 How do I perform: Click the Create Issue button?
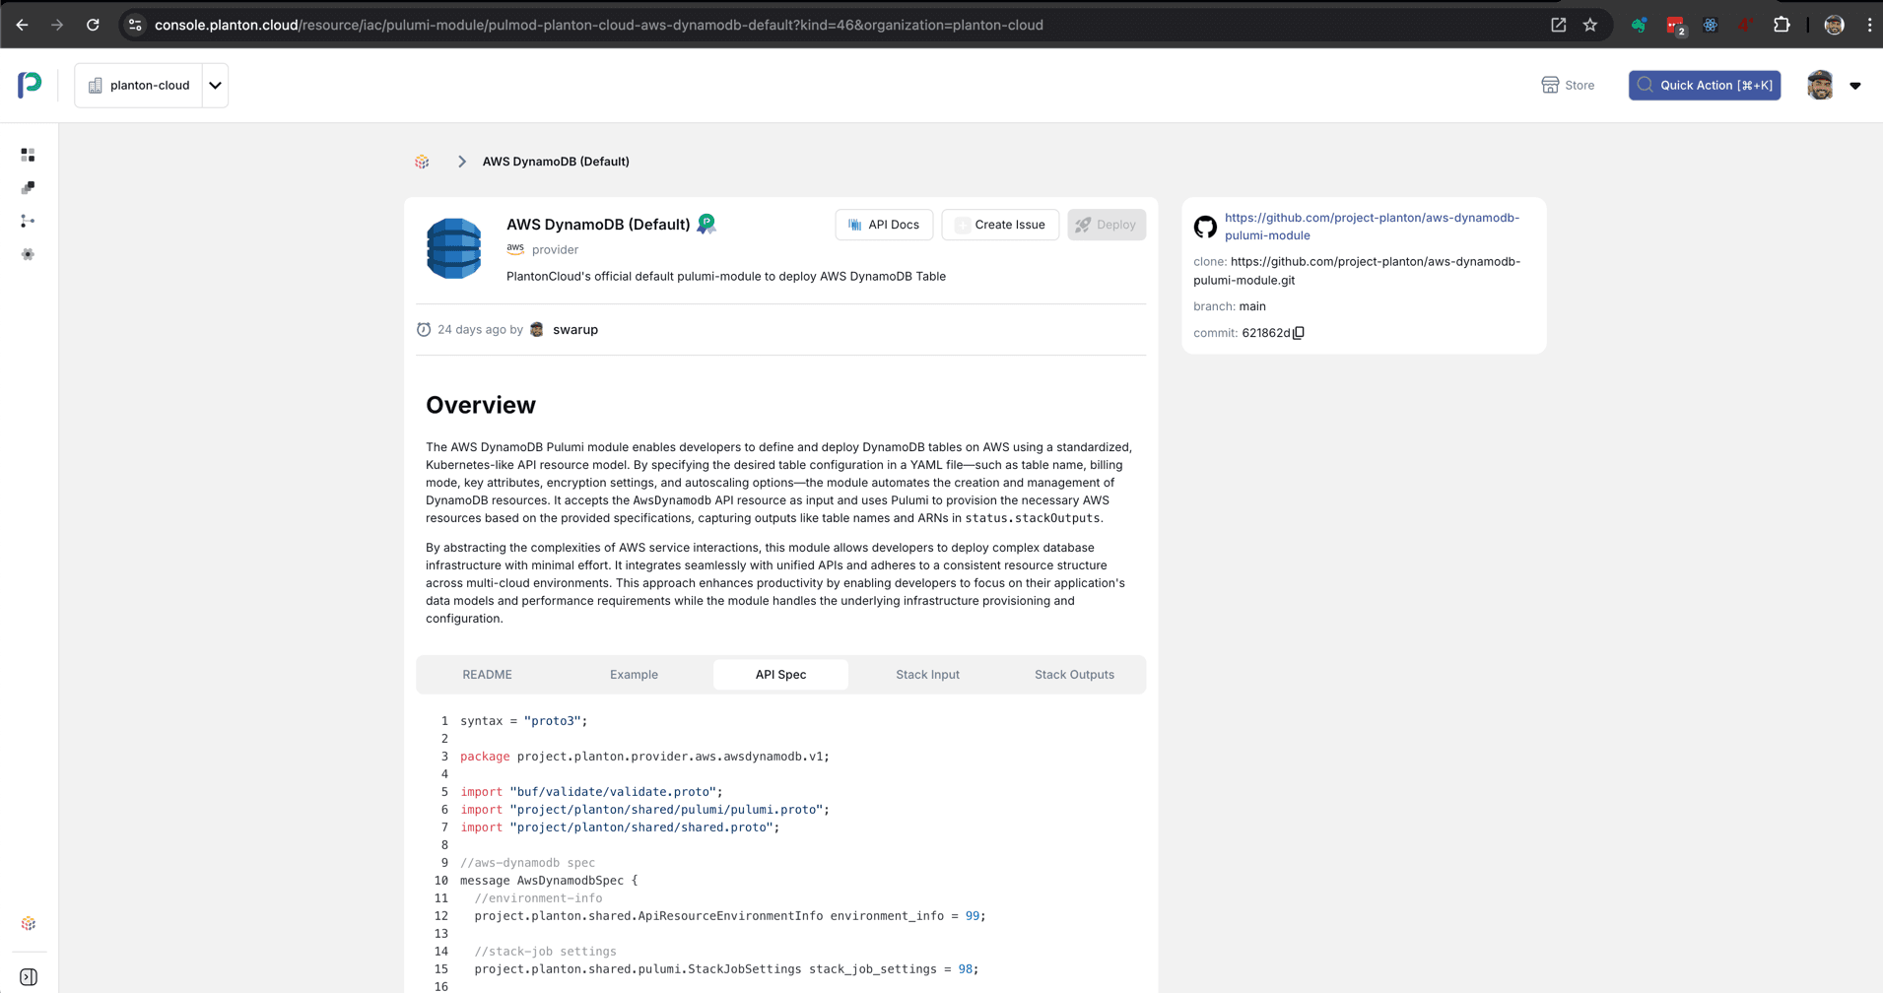(x=1000, y=225)
